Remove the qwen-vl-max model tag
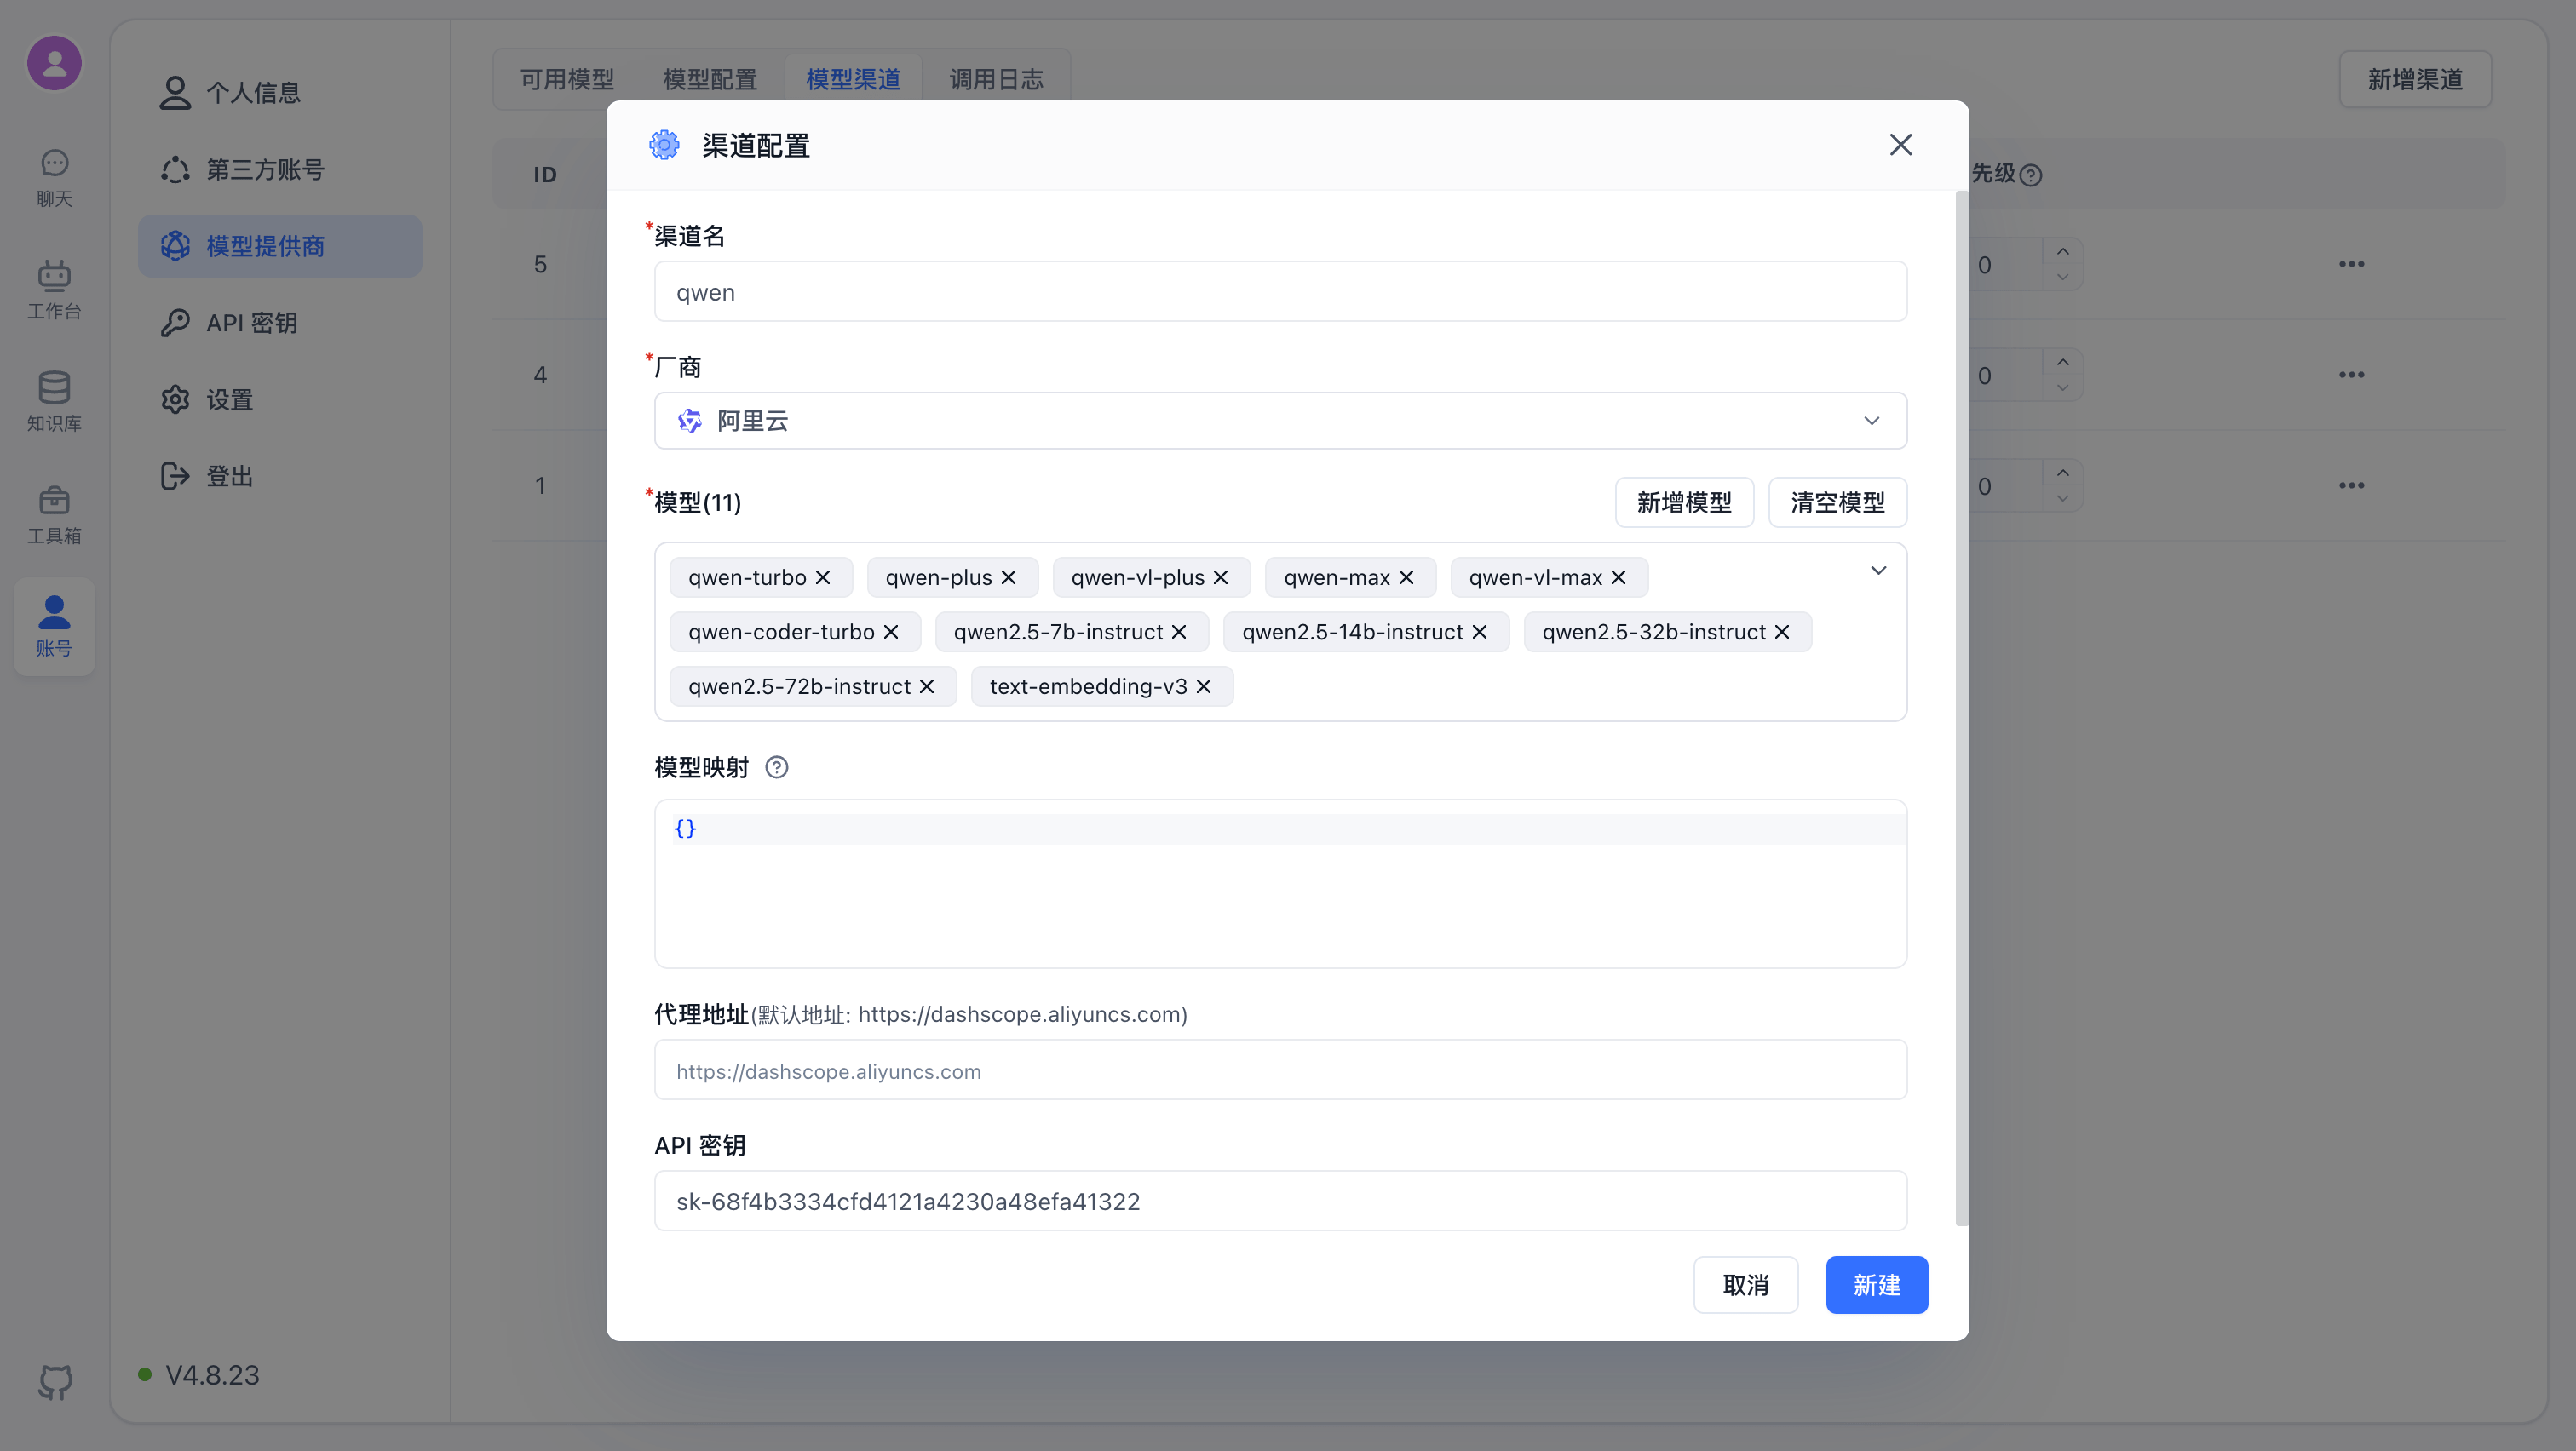Viewport: 2576px width, 1451px height. pyautogui.click(x=1619, y=577)
